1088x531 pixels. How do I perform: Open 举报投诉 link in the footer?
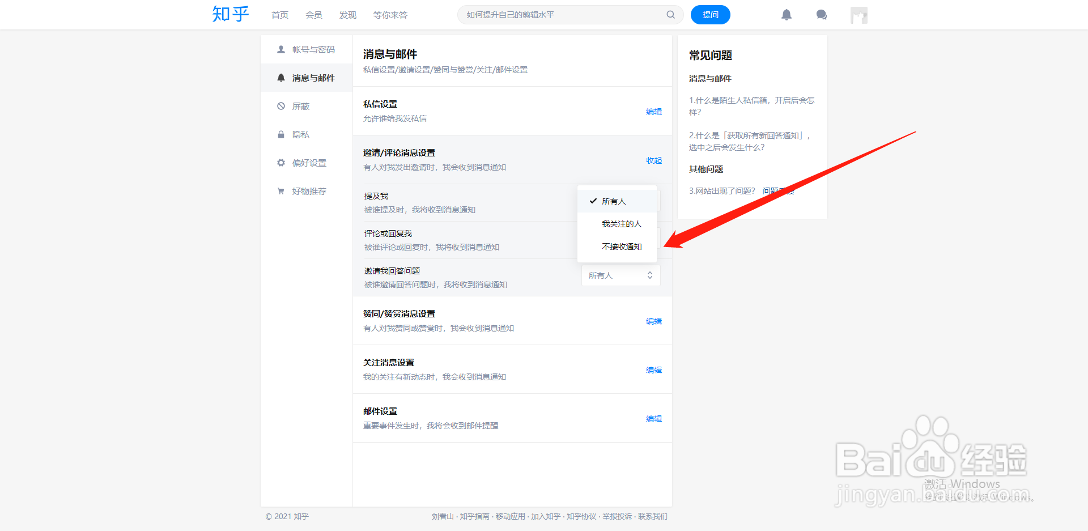617,516
